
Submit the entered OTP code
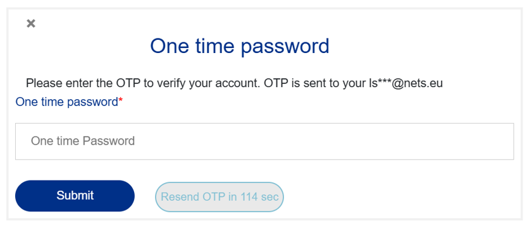pyautogui.click(x=75, y=196)
